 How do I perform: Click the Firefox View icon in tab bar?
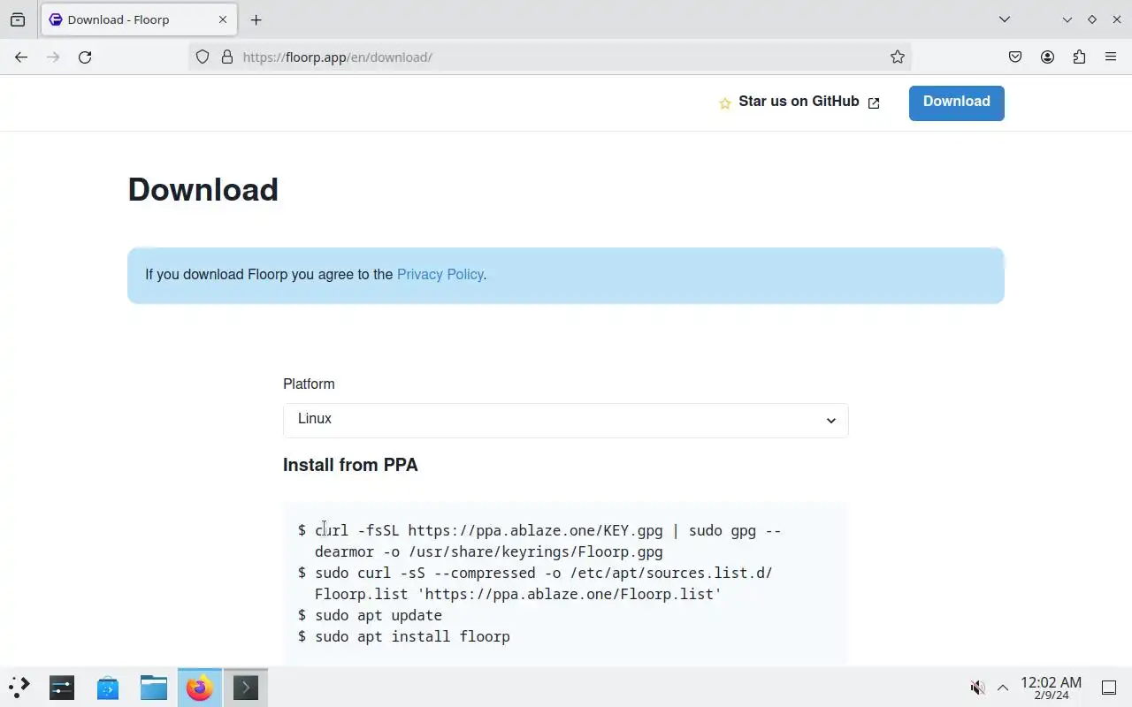coord(18,19)
